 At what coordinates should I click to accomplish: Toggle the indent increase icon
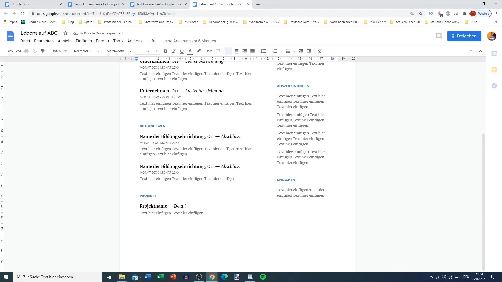[309, 51]
